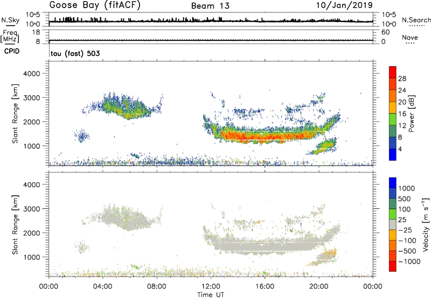Click the "100" label on Velocity colorbar
Screen dimensions: 431x298
coord(405,209)
